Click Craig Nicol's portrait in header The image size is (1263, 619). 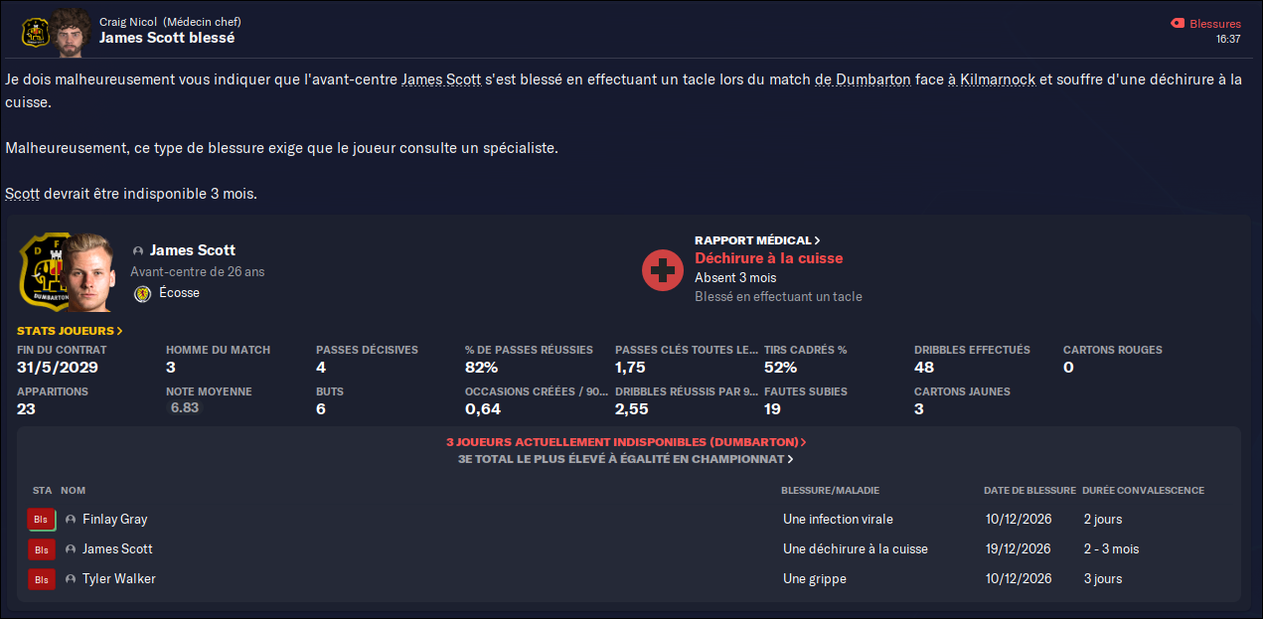[71, 32]
